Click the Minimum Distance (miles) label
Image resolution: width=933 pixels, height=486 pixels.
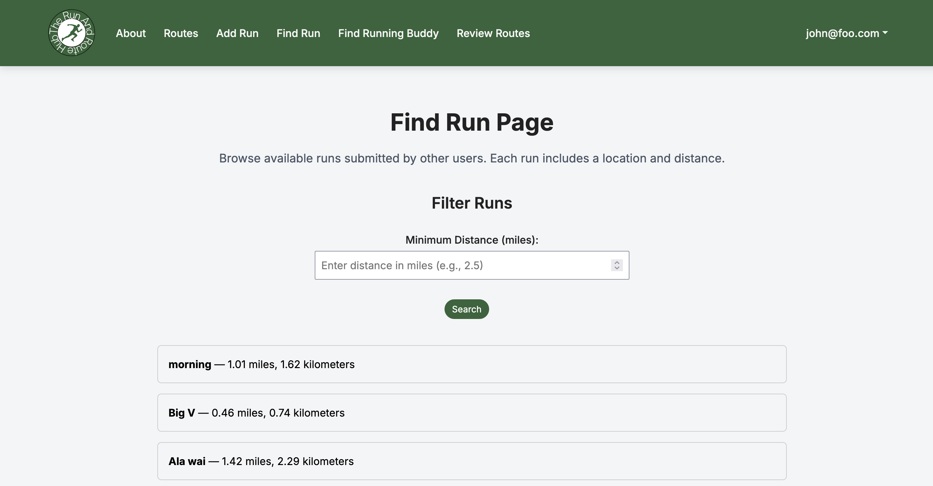(x=471, y=240)
